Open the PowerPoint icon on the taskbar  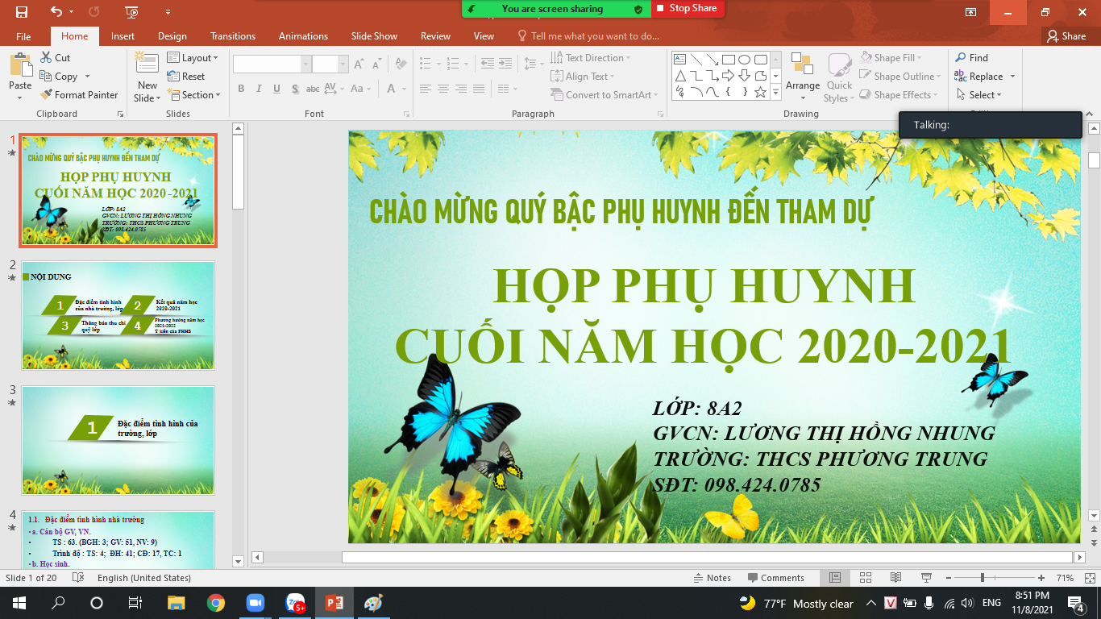[x=334, y=600]
